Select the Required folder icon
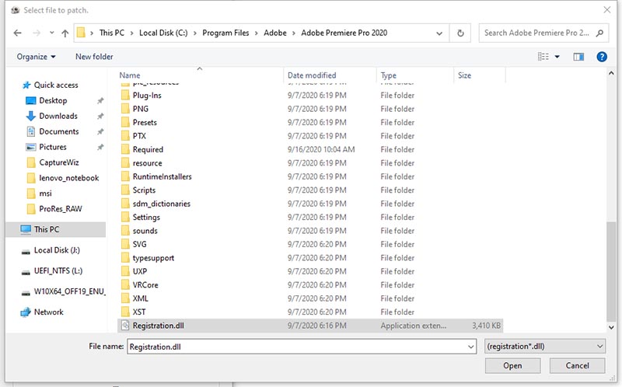 125,149
